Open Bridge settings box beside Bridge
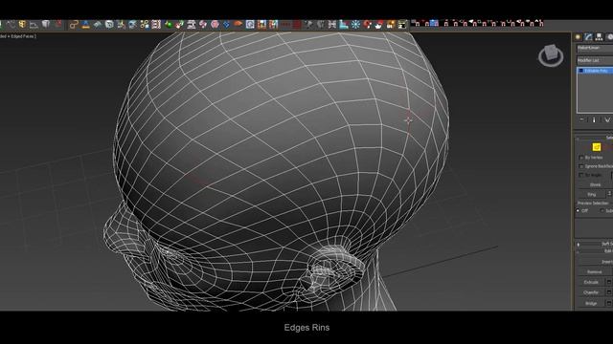The image size is (613, 344). [609, 303]
